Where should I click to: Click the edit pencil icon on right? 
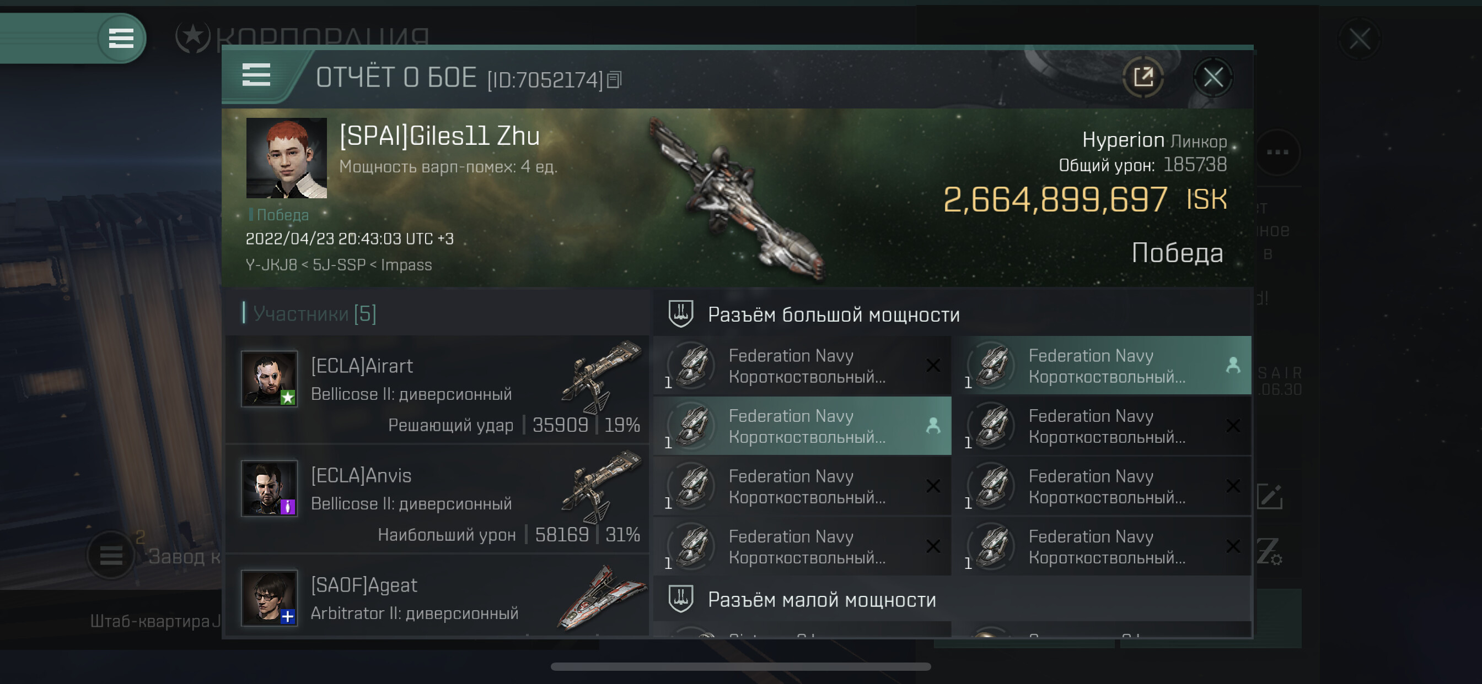pyautogui.click(x=1269, y=497)
